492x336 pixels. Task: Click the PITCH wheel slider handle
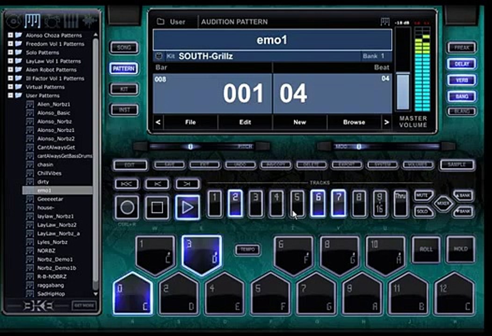click(x=190, y=147)
